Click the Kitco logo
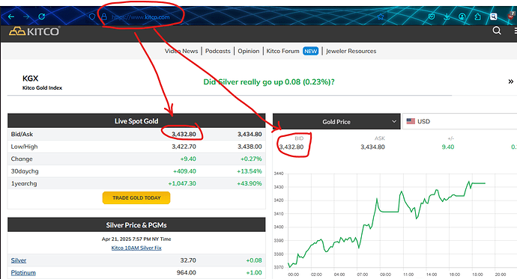The height and width of the screenshot is (279, 517). (x=34, y=31)
